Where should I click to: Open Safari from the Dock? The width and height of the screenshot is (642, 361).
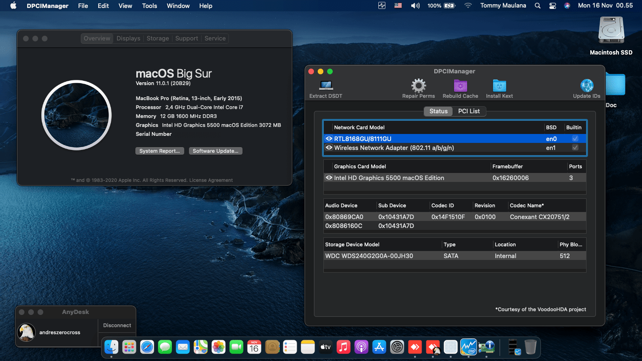click(x=147, y=347)
